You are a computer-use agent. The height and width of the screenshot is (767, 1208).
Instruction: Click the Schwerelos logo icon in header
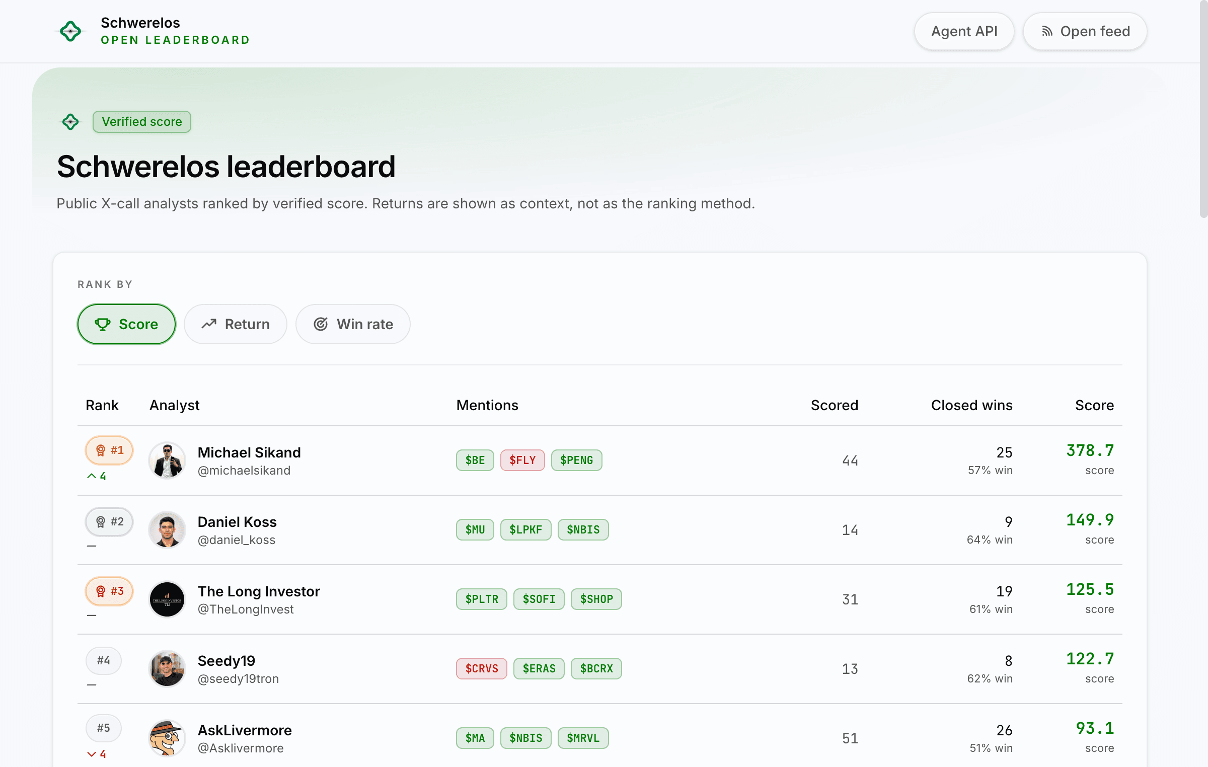point(70,31)
